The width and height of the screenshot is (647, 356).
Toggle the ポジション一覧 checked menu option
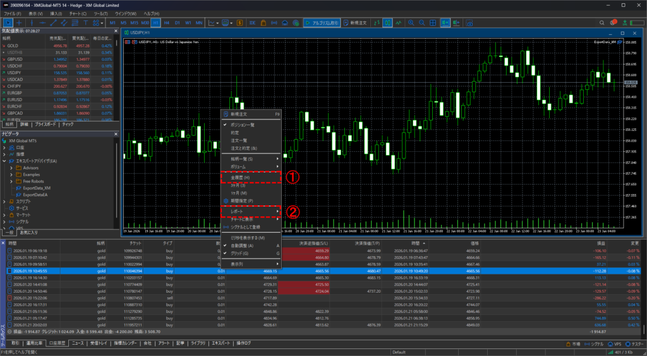tap(243, 125)
